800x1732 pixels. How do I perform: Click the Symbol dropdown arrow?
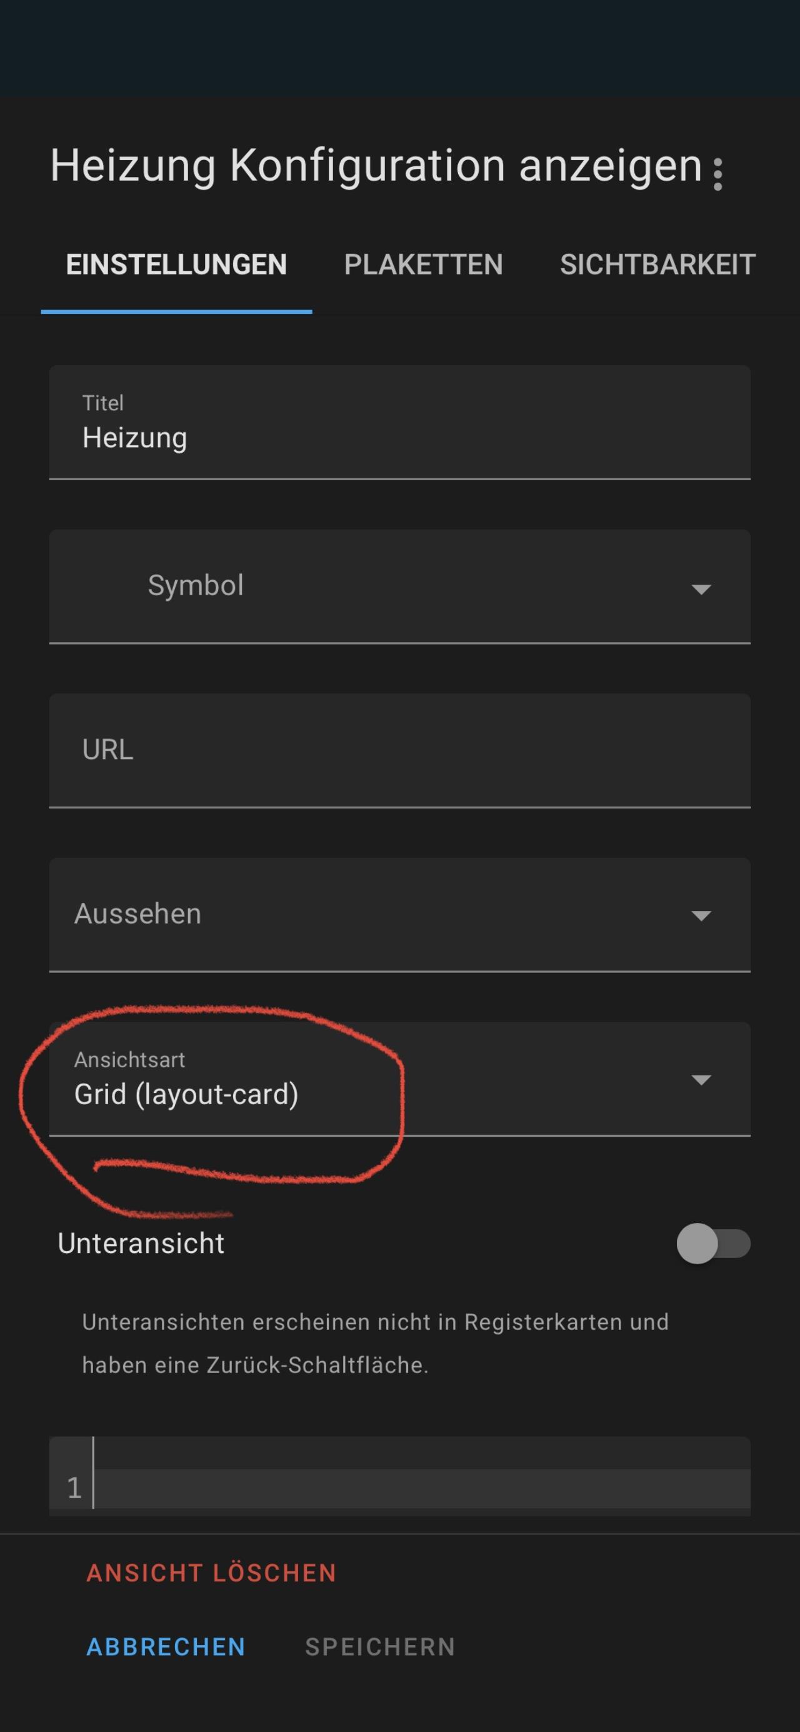pyautogui.click(x=701, y=589)
